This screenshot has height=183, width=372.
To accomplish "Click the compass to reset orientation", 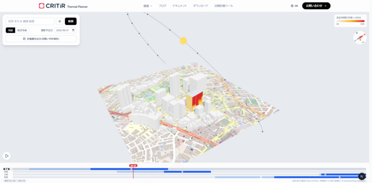I will [x=360, y=38].
